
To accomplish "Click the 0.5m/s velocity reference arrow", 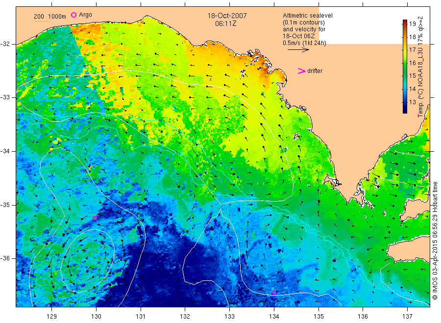I will (x=298, y=50).
